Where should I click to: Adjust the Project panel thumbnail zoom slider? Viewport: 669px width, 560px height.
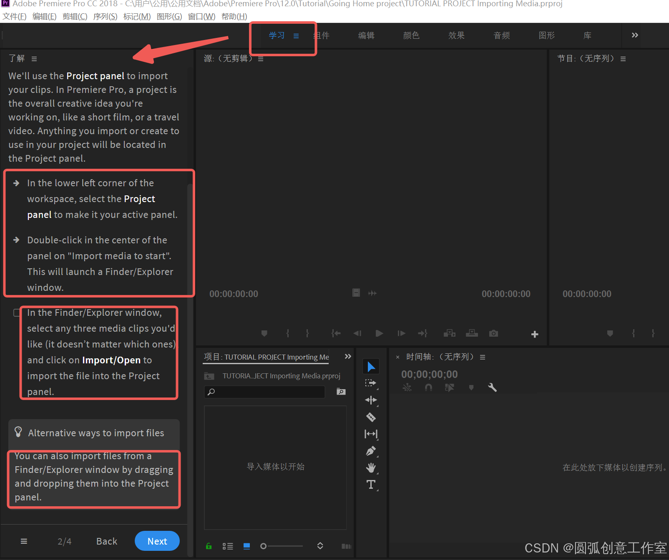pos(282,546)
